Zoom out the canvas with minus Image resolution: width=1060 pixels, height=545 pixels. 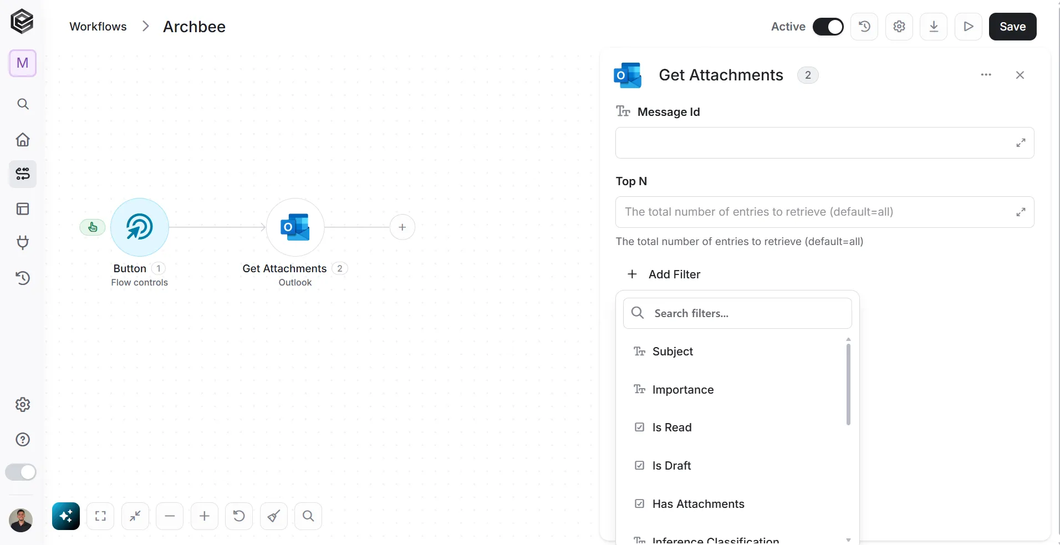coord(170,516)
